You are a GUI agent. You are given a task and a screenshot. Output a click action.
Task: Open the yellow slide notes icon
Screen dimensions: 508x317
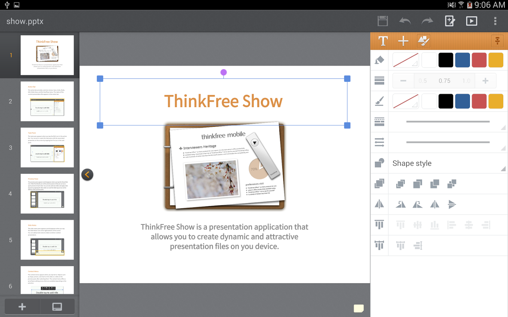point(359,309)
